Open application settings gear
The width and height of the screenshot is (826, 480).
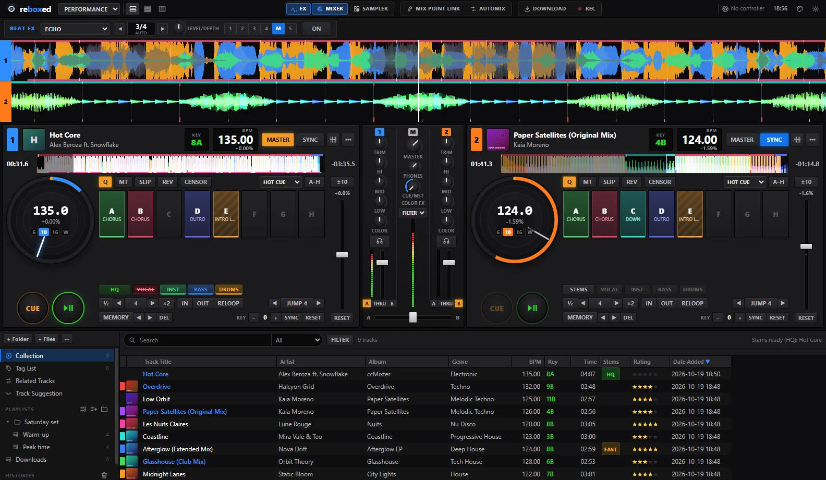coord(816,9)
